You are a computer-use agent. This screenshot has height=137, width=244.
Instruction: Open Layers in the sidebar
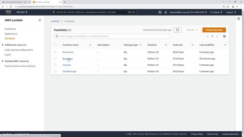pyautogui.click(x=8, y=55)
